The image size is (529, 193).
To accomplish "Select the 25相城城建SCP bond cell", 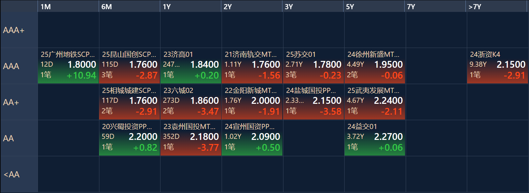I will pyautogui.click(x=129, y=102).
